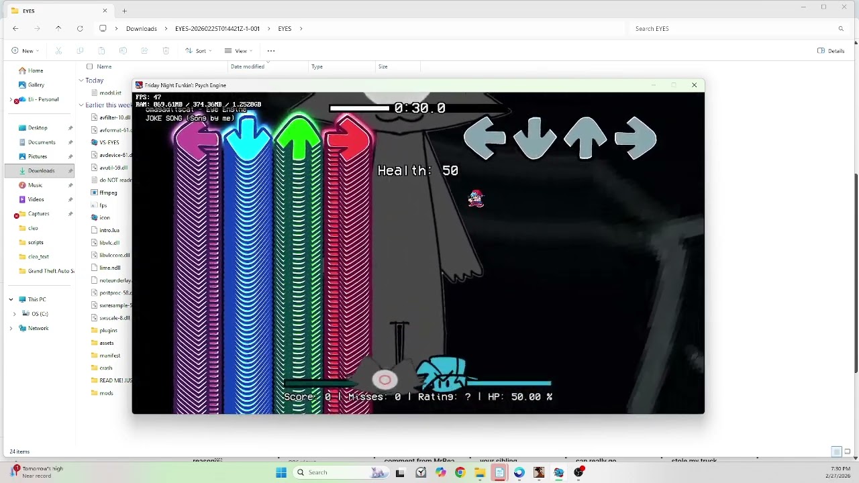Go back in File Explorer
The width and height of the screenshot is (859, 483).
click(x=15, y=29)
